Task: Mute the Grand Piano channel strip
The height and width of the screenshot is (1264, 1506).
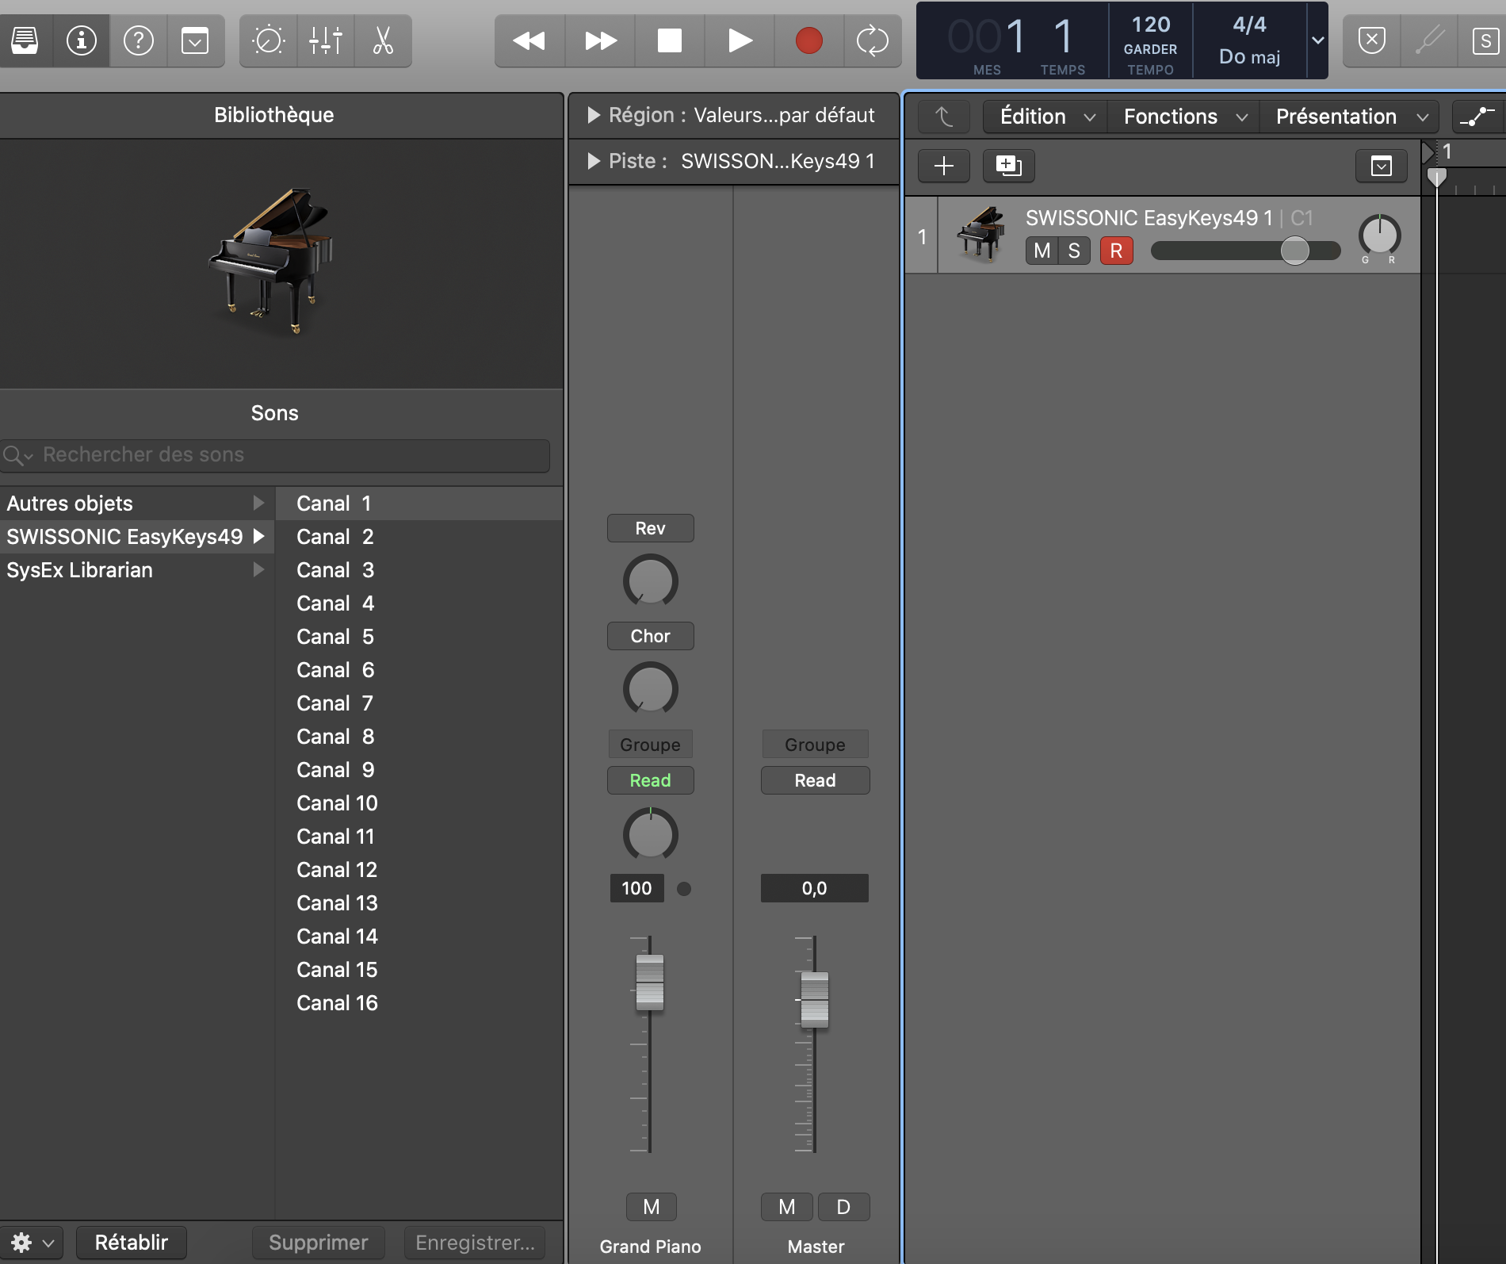Action: click(x=651, y=1207)
